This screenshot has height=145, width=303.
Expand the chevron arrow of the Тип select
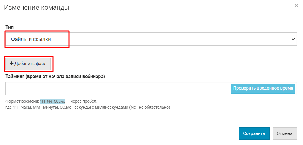[x=293, y=39]
